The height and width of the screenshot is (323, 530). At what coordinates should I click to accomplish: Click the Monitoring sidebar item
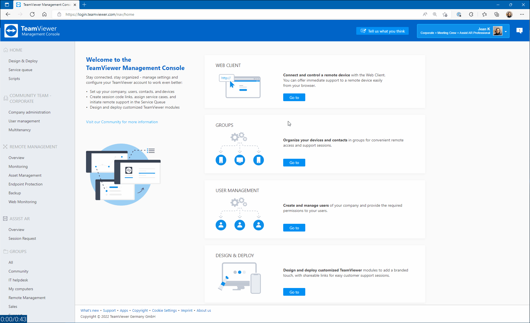point(18,166)
